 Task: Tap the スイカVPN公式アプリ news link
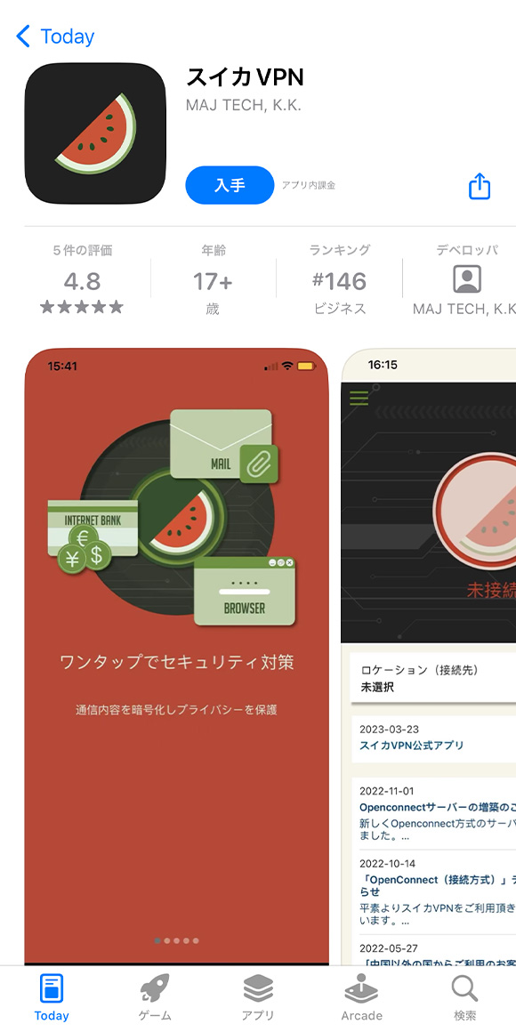[x=411, y=745]
